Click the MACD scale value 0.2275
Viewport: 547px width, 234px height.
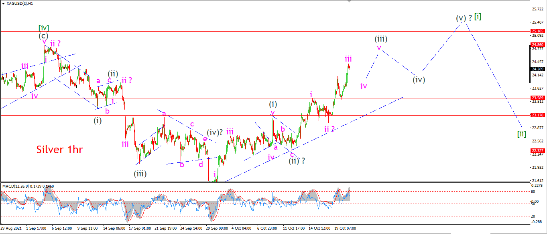click(x=537, y=185)
